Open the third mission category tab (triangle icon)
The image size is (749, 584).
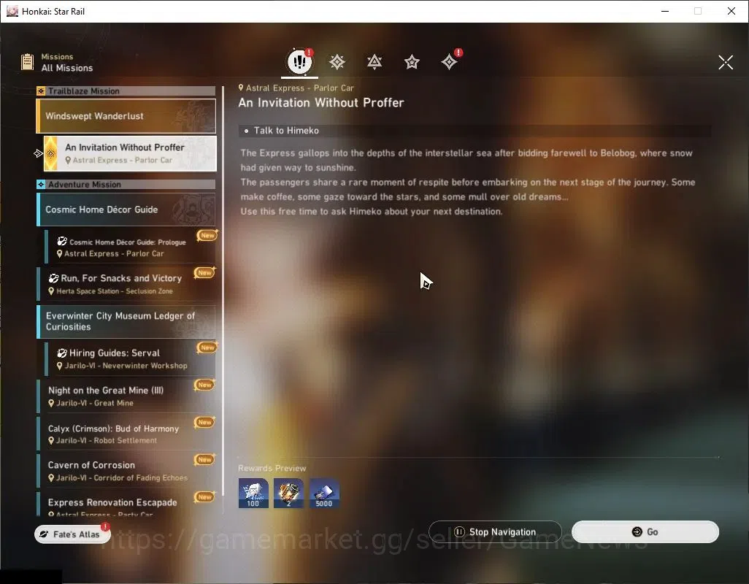(374, 62)
